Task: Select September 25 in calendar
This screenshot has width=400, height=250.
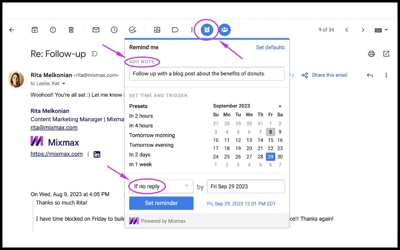Action: (x=227, y=157)
